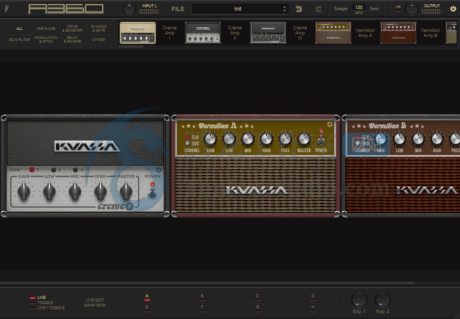Select the OVD channel on Vermilion A

click(187, 143)
